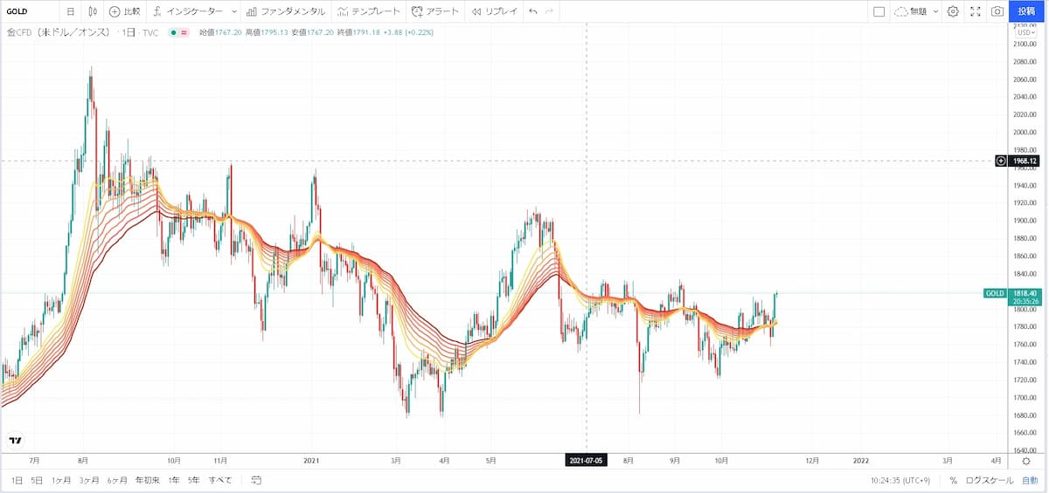Click the blue 投稿 publish button
This screenshot has width=1049, height=493.
click(x=1028, y=11)
